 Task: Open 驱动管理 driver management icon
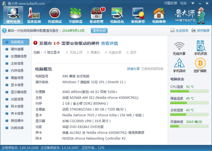click(96, 15)
